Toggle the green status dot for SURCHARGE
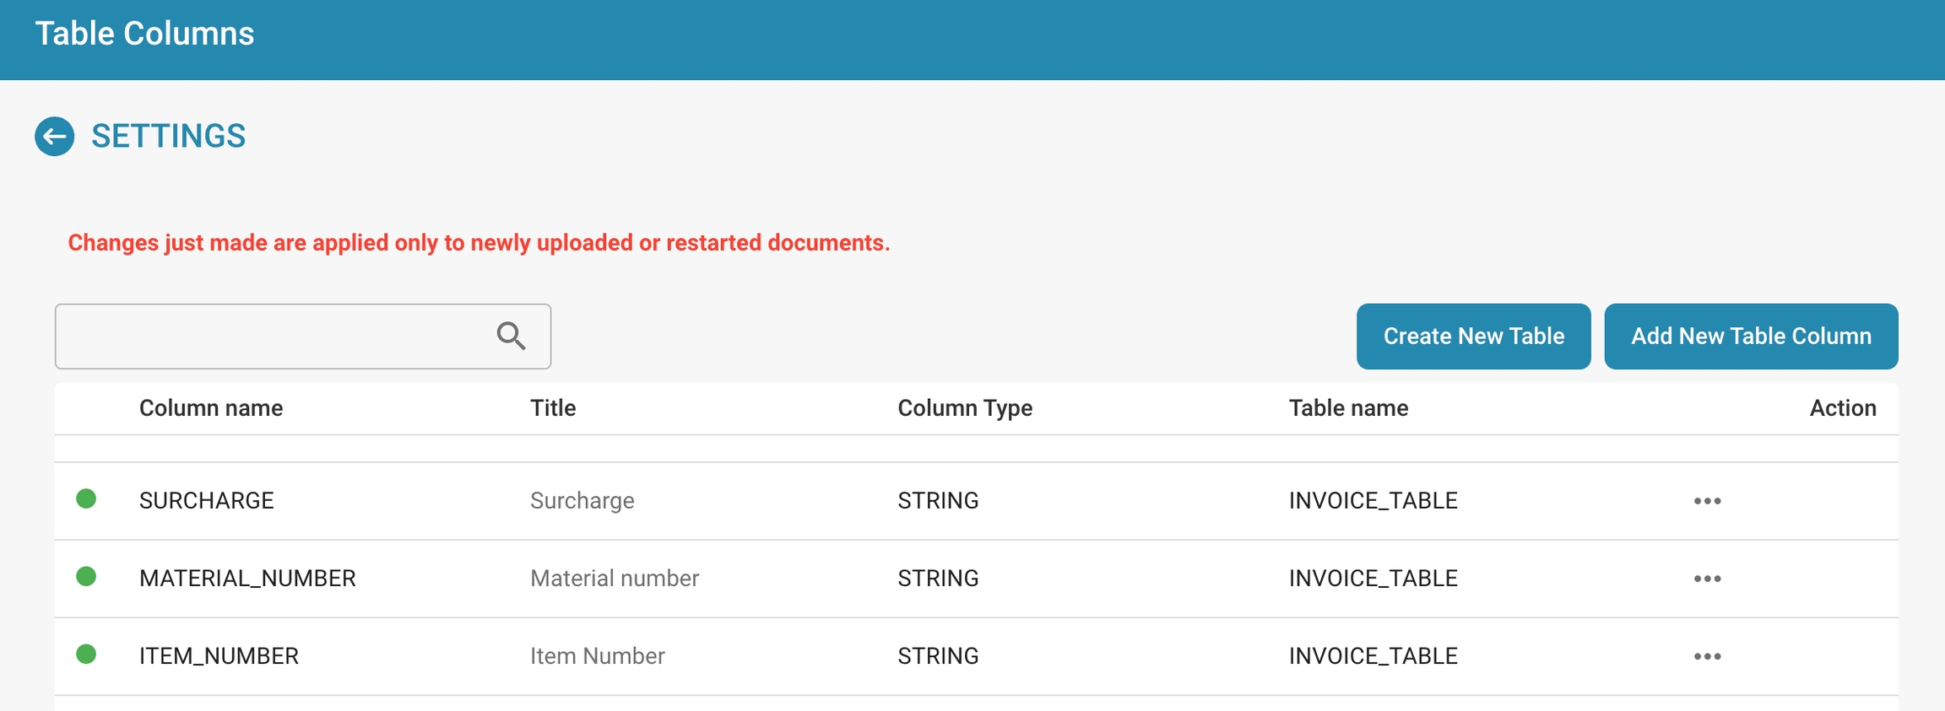 pos(86,499)
